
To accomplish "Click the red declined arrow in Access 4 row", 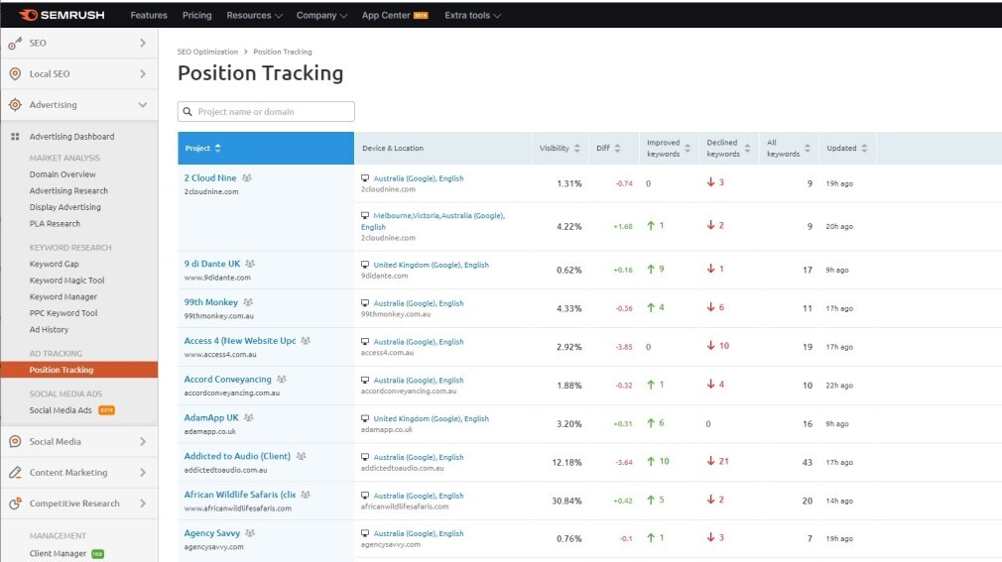I will point(710,346).
